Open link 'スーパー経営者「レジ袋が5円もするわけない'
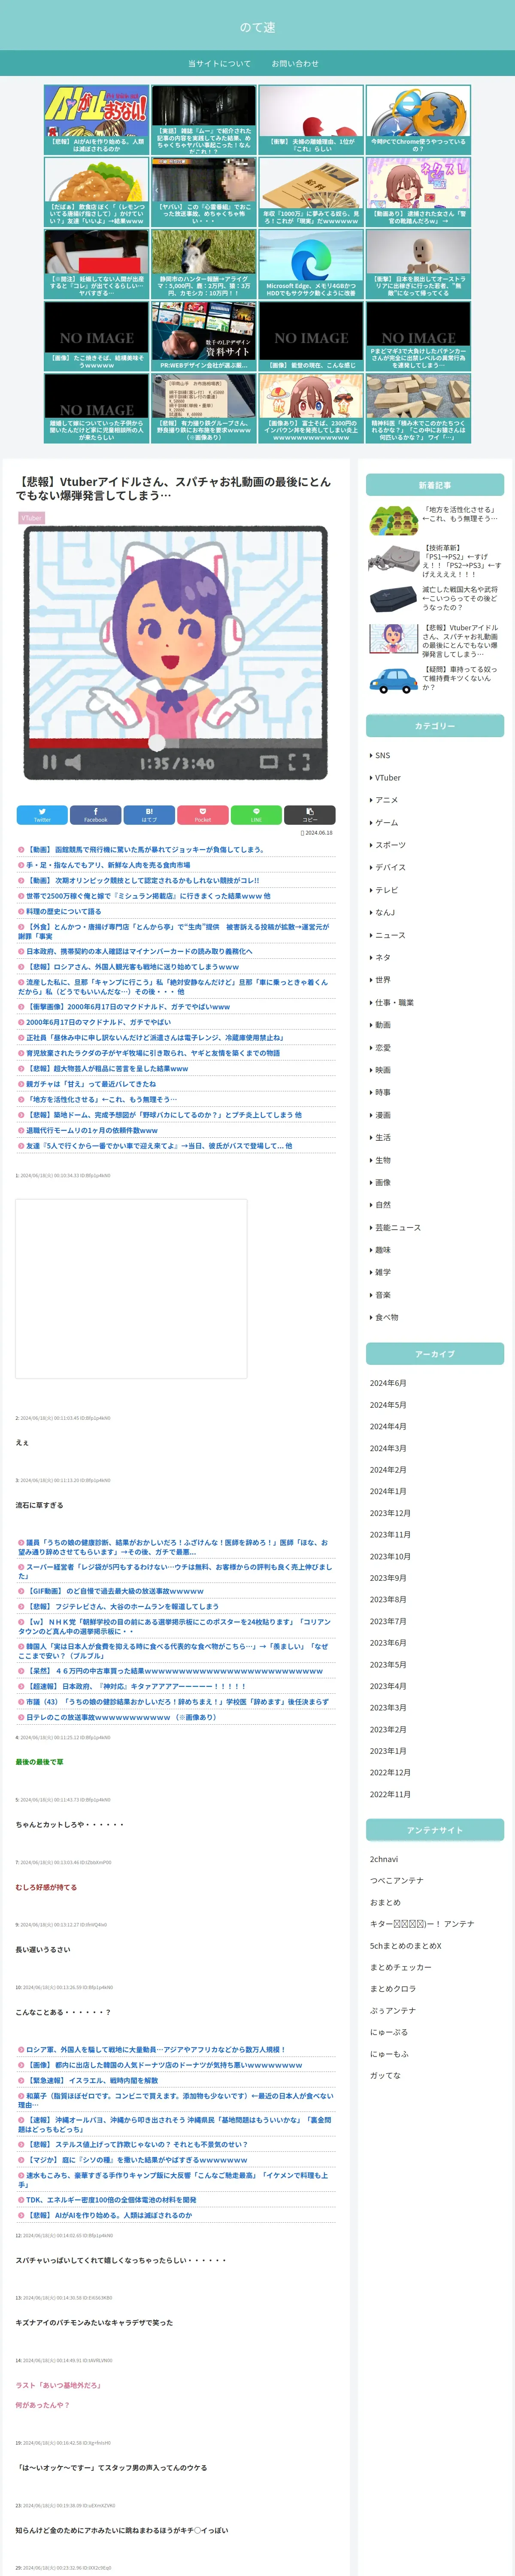The image size is (515, 2576). [175, 1572]
